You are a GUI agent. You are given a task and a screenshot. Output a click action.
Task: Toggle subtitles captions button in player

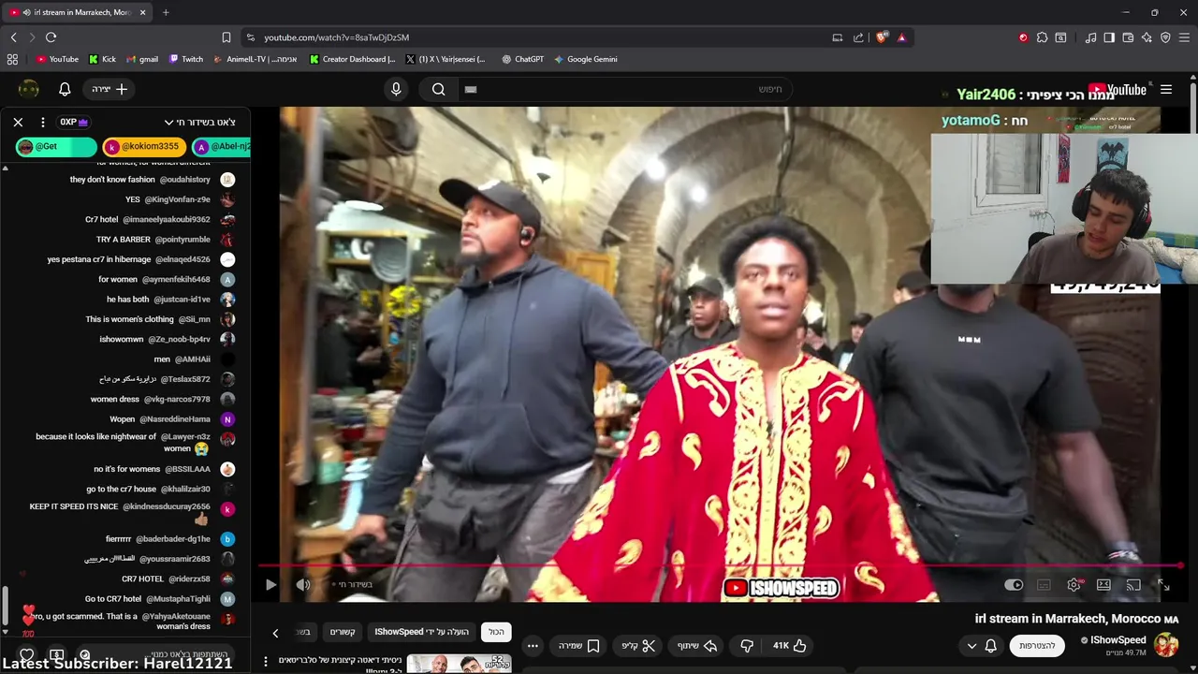click(1044, 585)
